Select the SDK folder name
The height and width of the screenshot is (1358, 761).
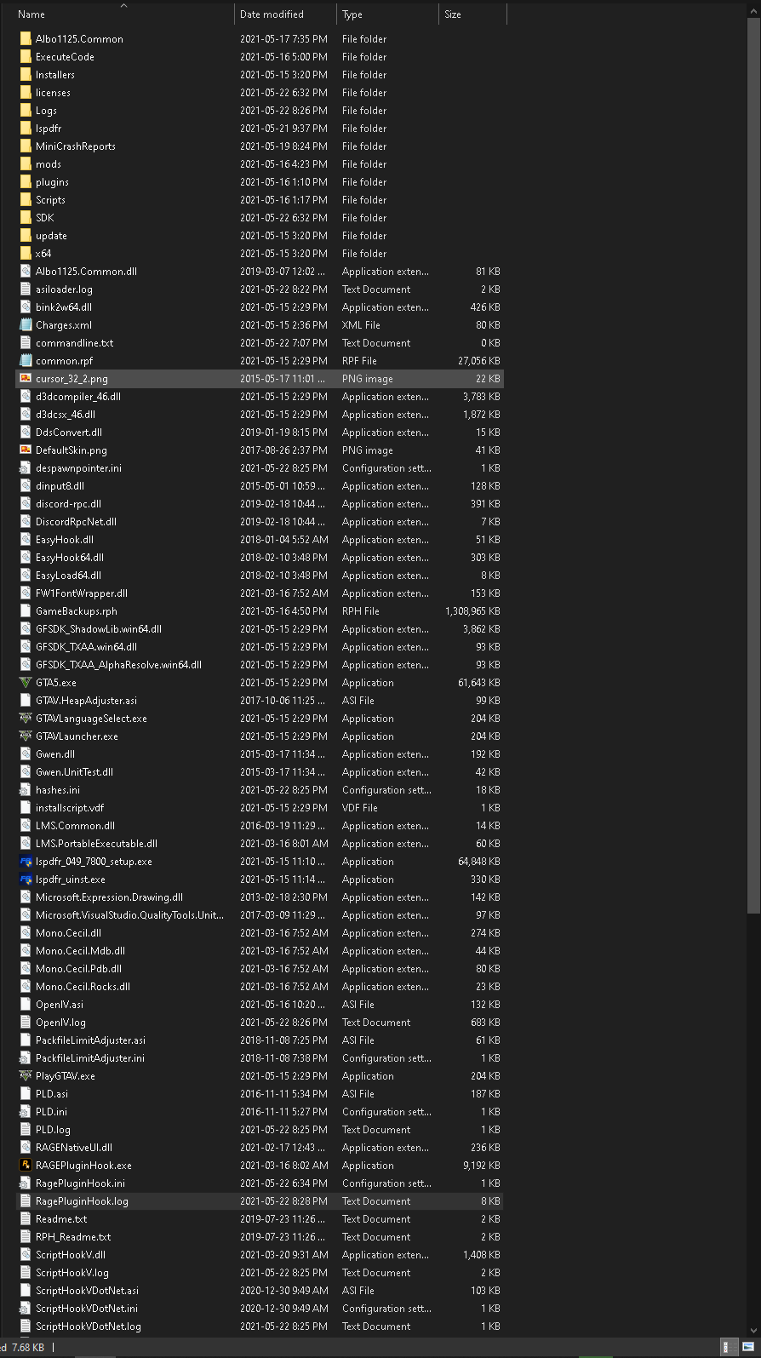click(44, 218)
